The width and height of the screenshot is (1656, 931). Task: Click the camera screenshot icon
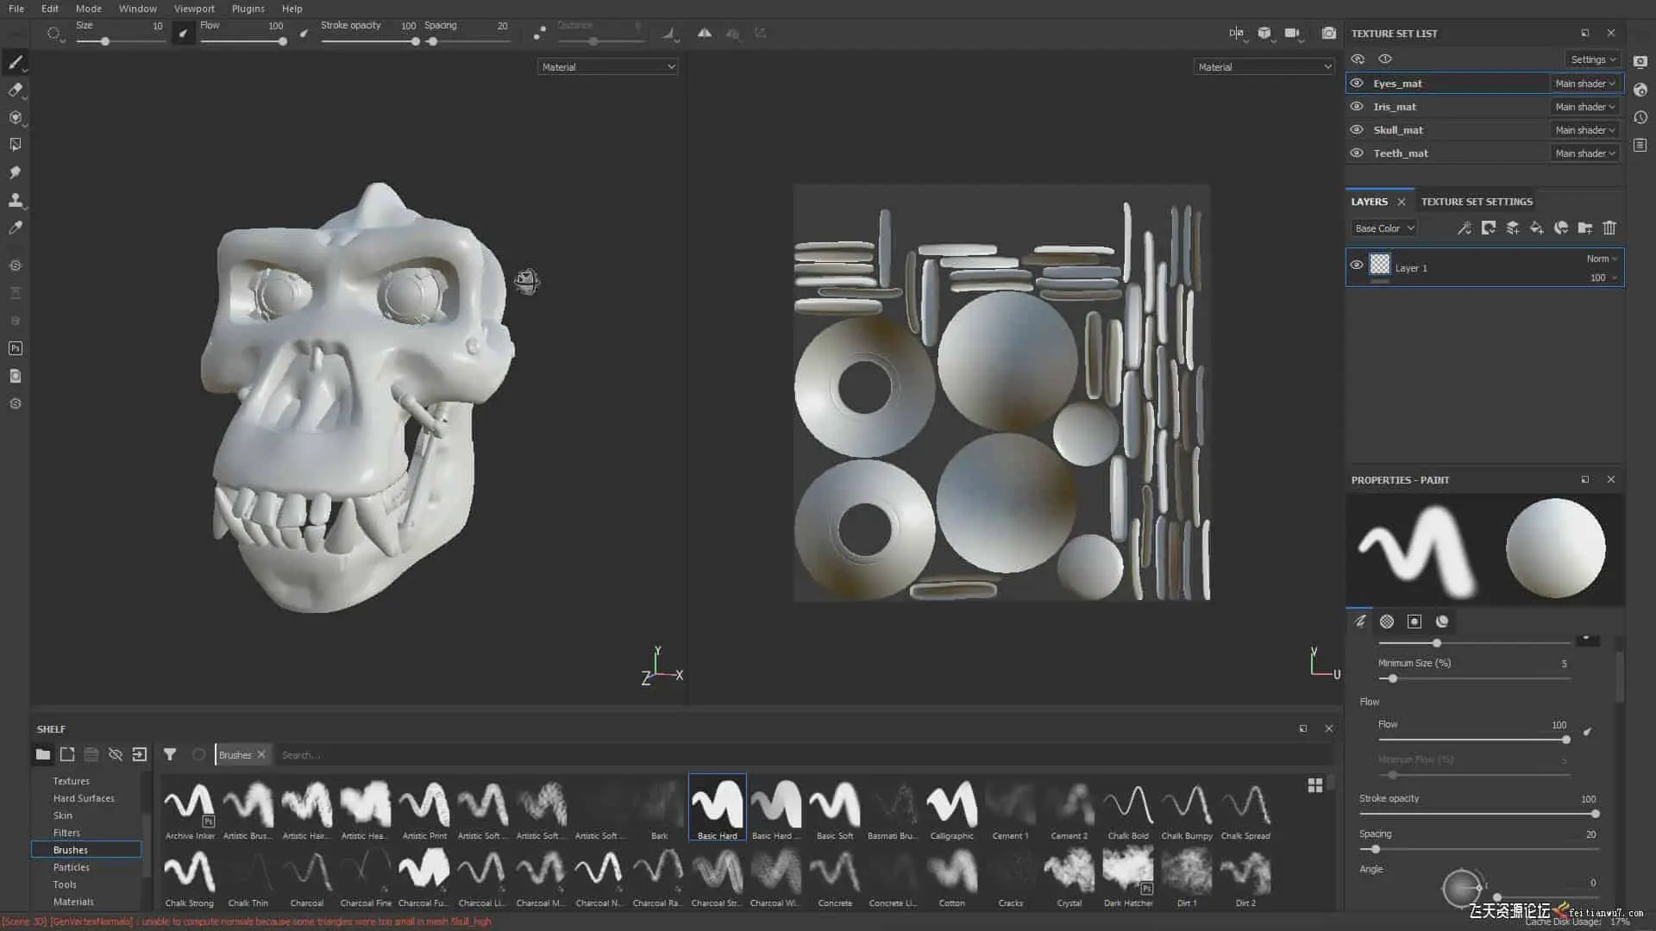pyautogui.click(x=1329, y=34)
